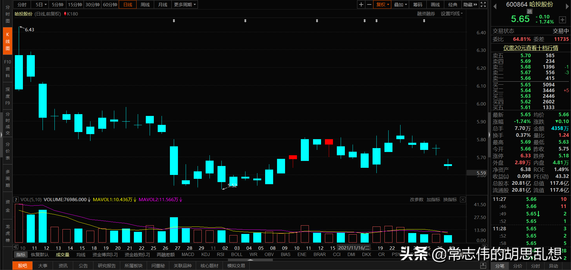571x270 pixels.
Task: Click the 加指标 add indicator button
Action: pyautogui.click(x=433, y=199)
